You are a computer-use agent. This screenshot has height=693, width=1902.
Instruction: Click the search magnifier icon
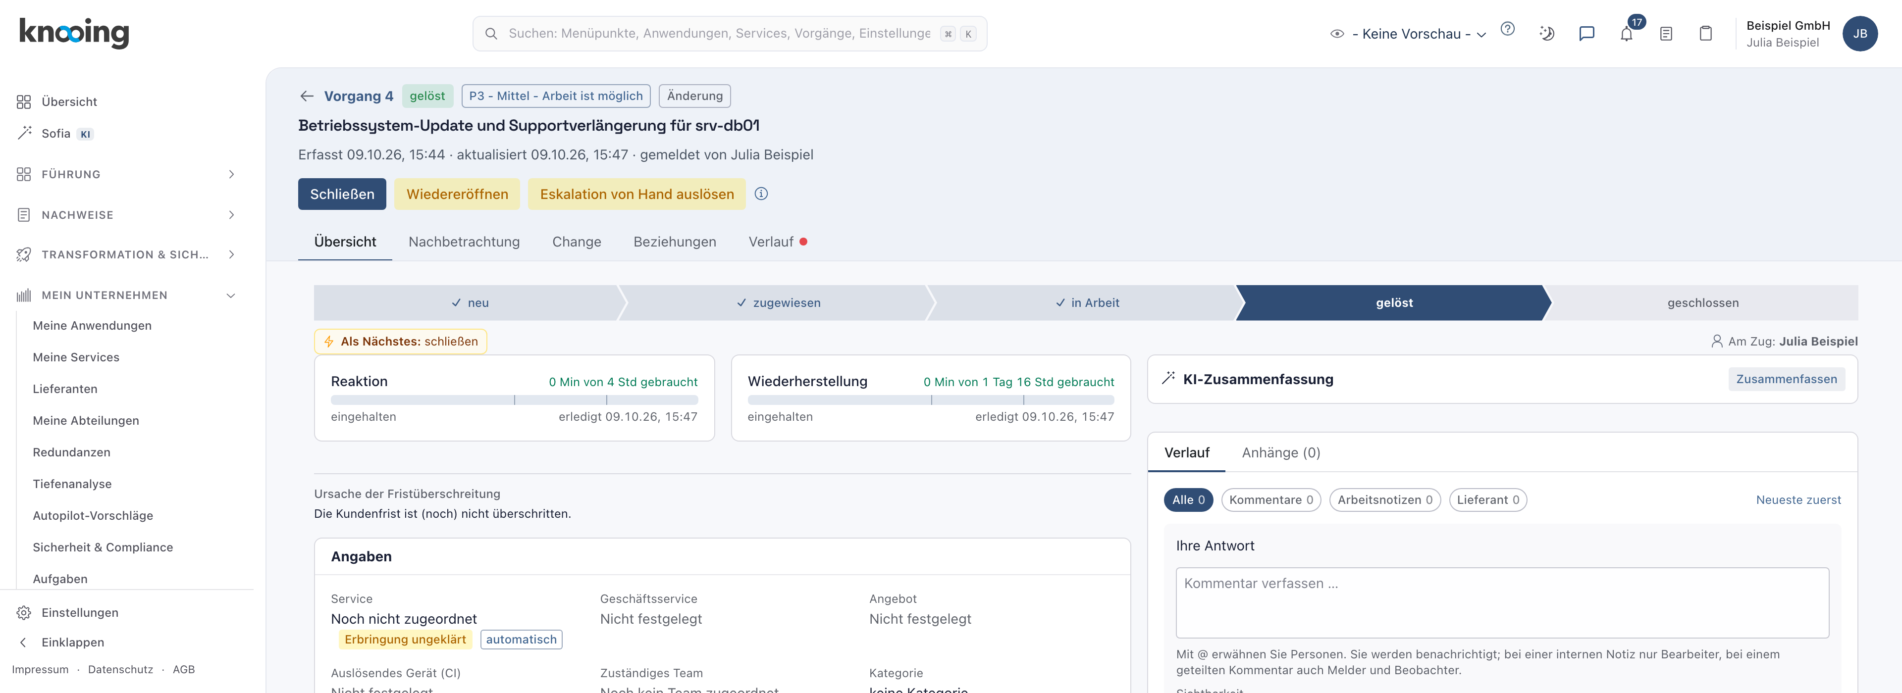[490, 33]
